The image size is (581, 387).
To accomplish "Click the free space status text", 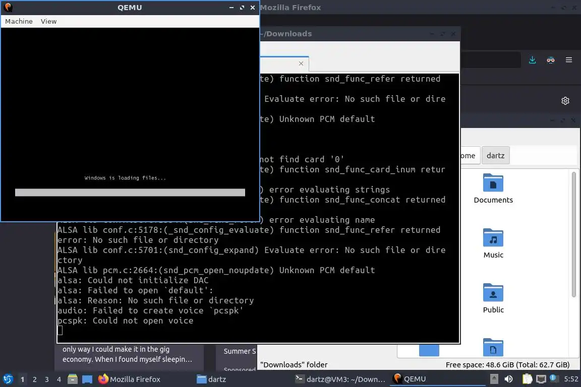I will pyautogui.click(x=507, y=365).
